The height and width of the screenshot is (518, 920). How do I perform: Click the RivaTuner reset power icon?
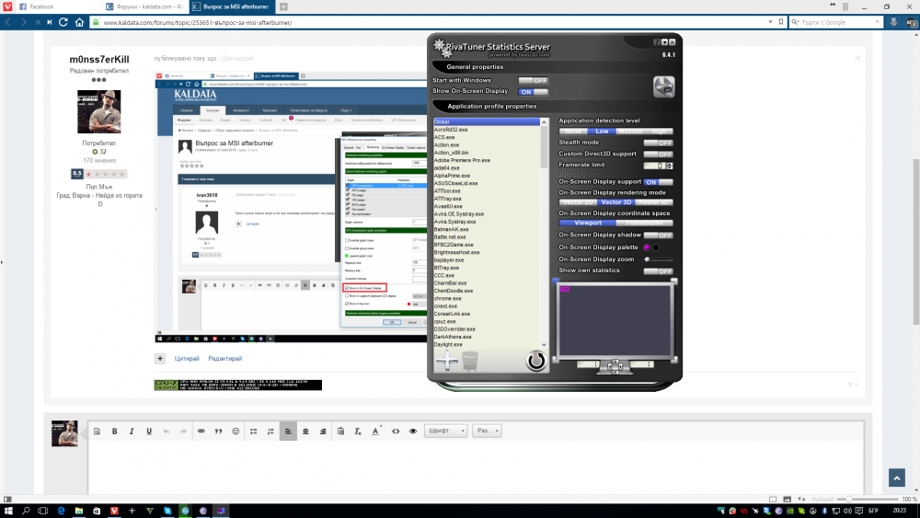tap(535, 360)
